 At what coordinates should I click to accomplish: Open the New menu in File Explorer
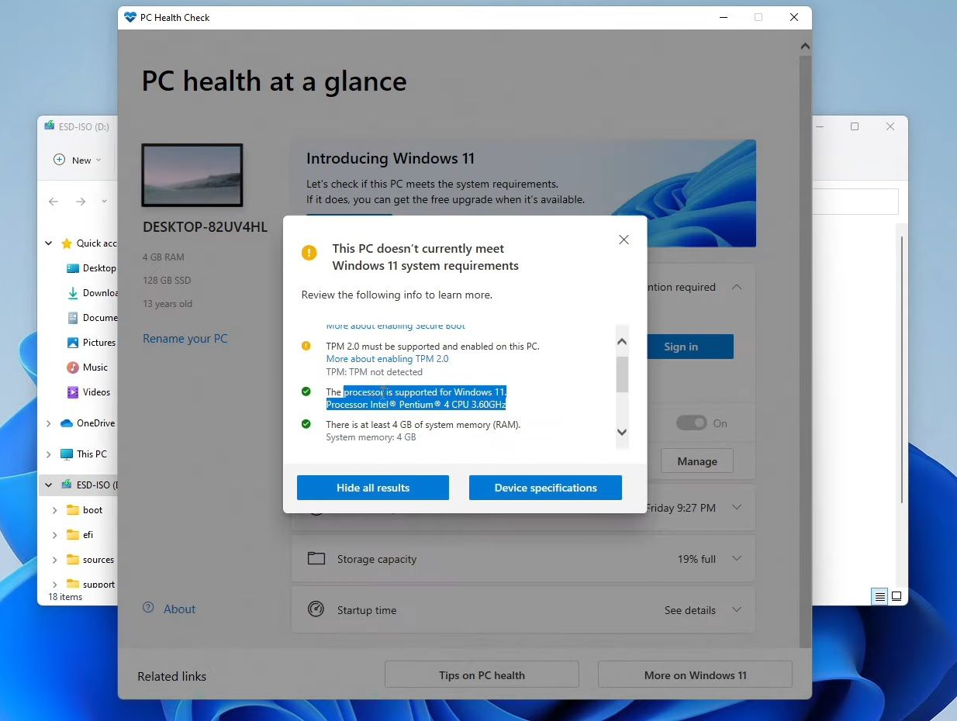76,160
